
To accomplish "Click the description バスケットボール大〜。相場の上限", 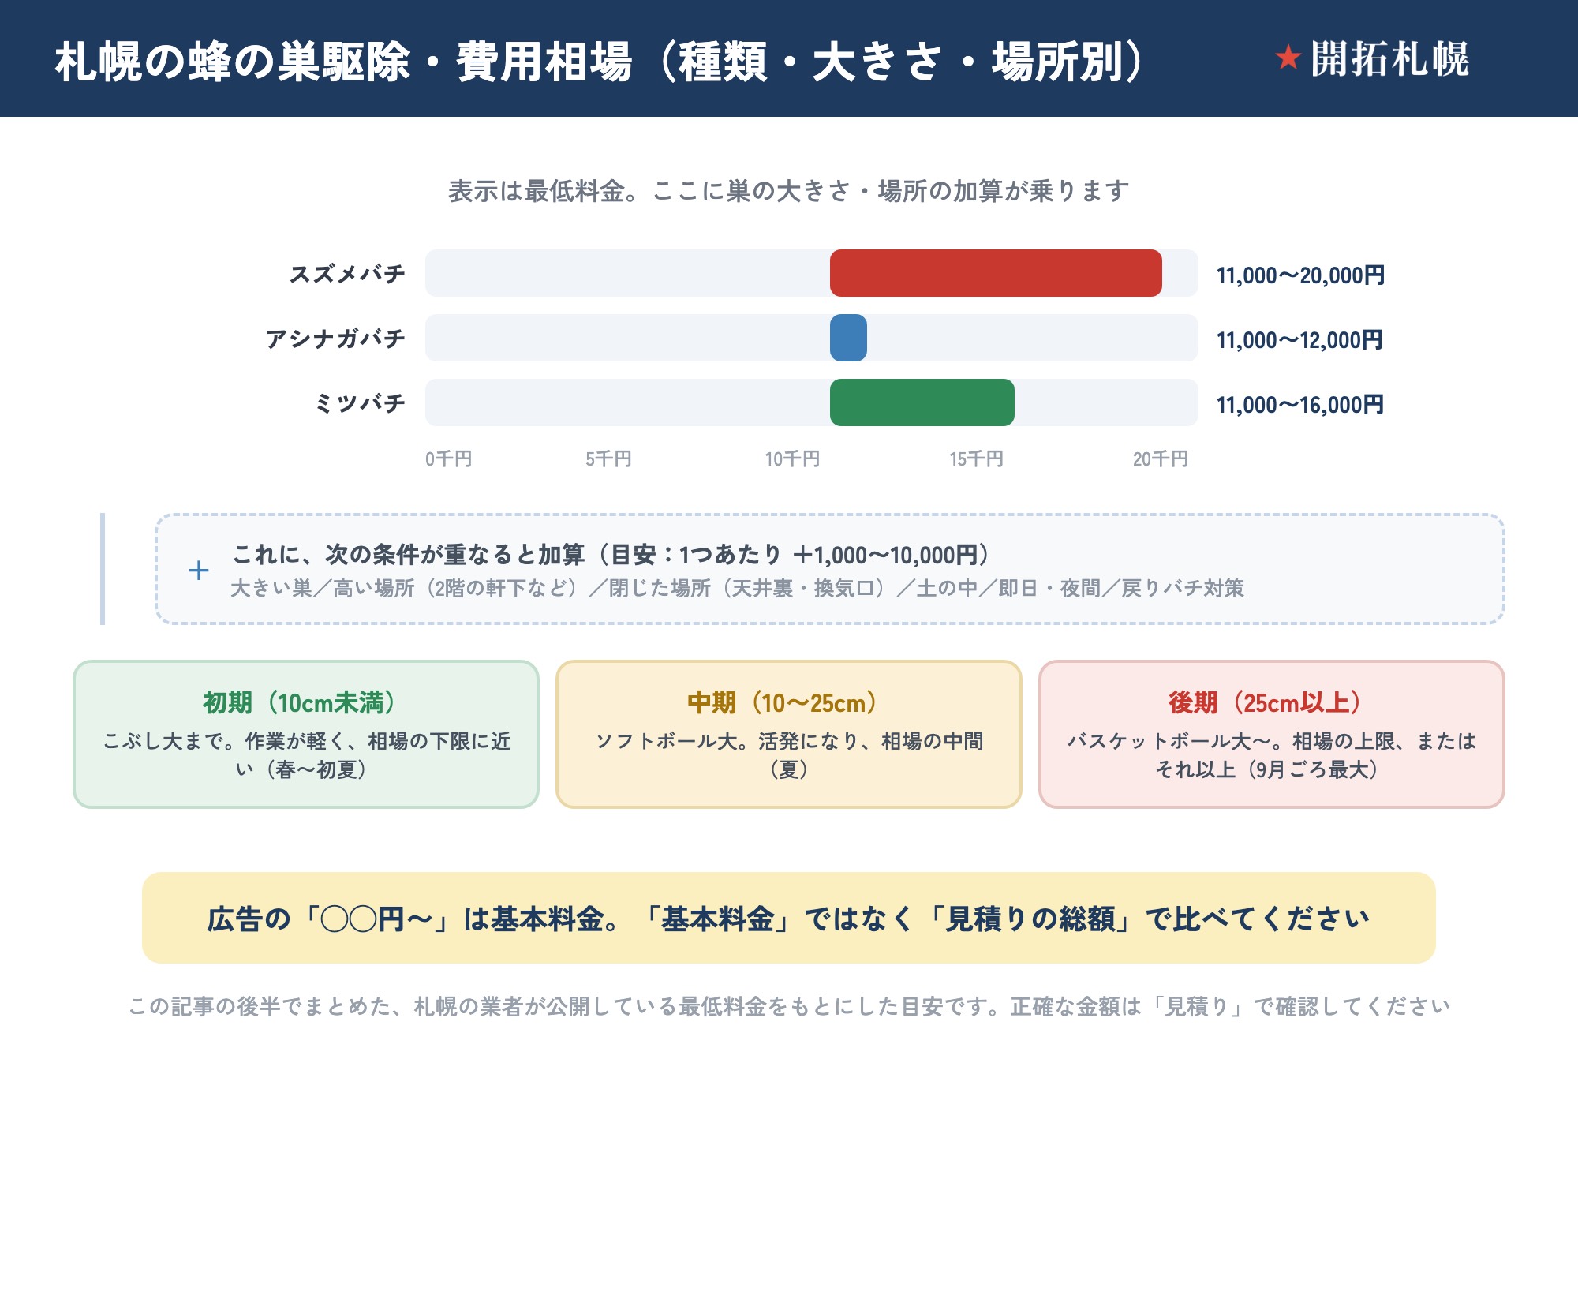I will click(x=1271, y=754).
